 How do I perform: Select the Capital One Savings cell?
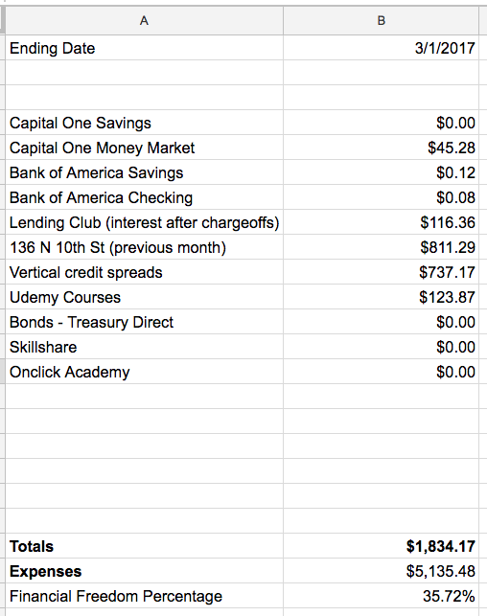pos(144,123)
